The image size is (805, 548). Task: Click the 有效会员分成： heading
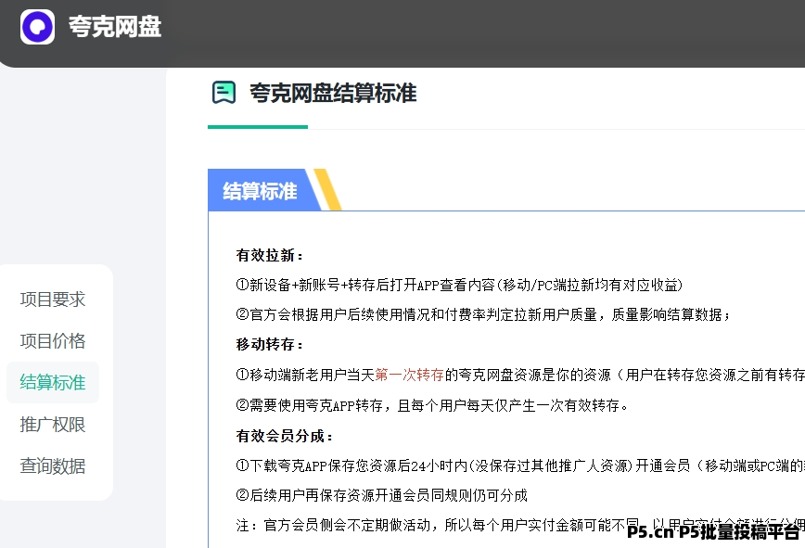pos(285,436)
